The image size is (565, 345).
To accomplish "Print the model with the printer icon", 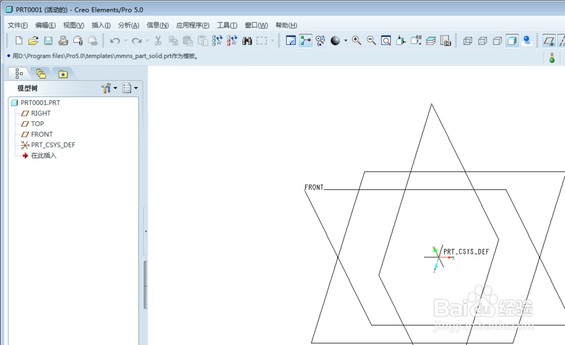I will [x=63, y=41].
